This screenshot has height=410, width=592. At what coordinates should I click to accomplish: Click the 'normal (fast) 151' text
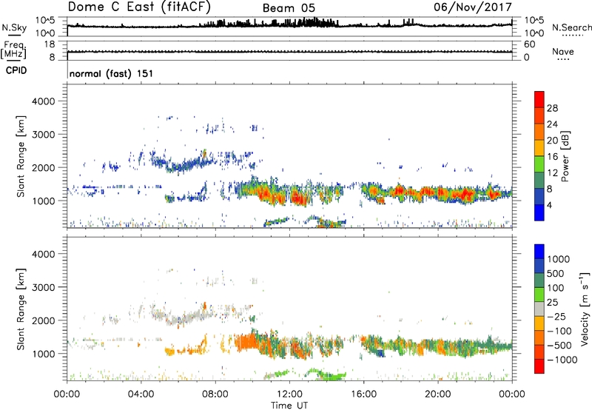point(112,73)
